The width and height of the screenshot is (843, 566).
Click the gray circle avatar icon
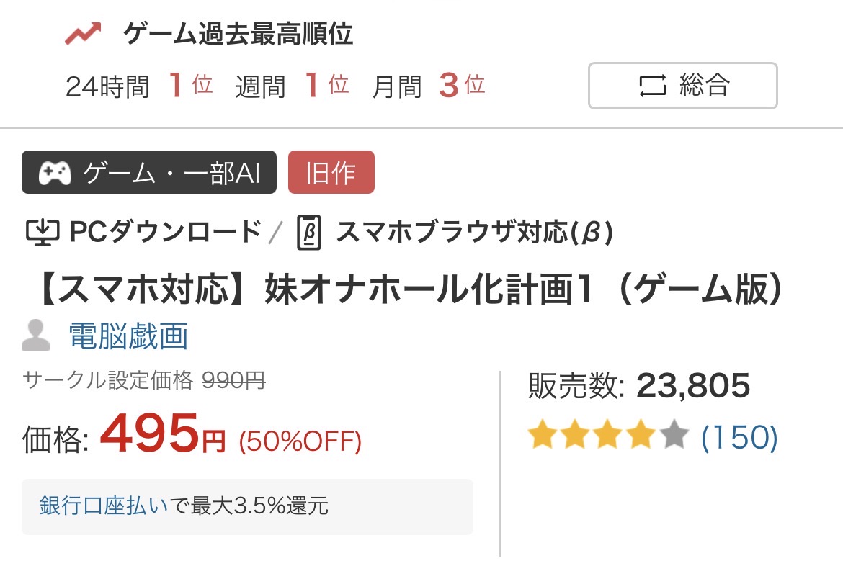(x=36, y=336)
